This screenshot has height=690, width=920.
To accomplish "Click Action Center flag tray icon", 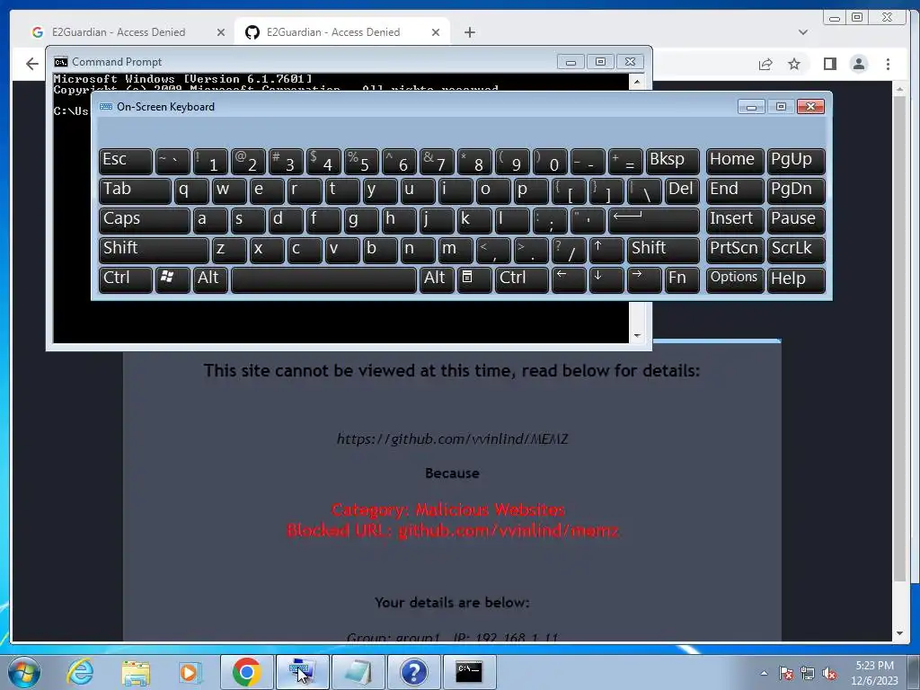I will coord(786,673).
